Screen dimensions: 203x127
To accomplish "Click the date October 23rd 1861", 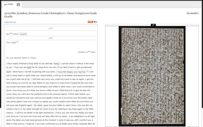I will click(x=87, y=52).
